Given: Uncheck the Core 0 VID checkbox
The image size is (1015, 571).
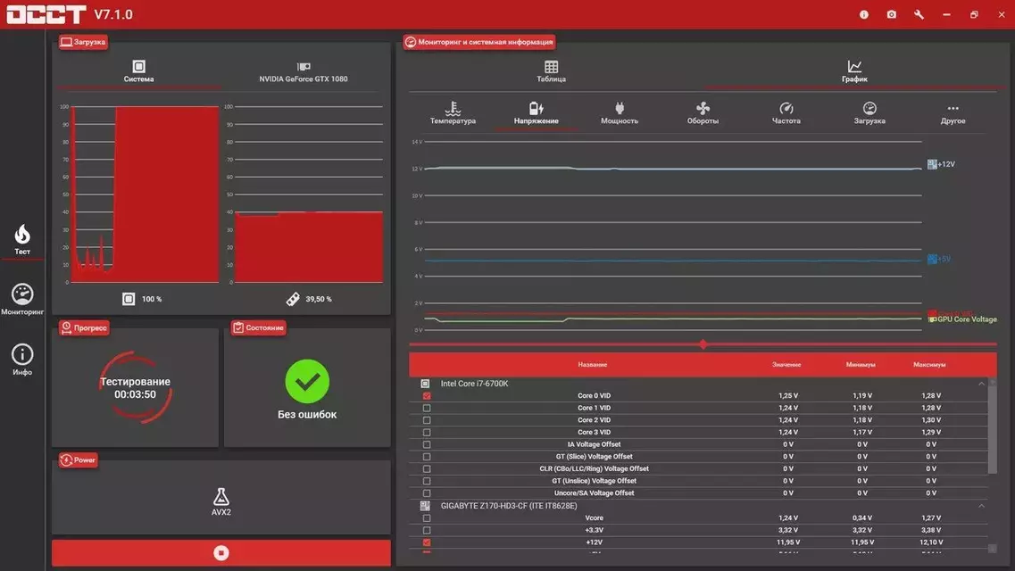Looking at the screenshot, I should click(427, 396).
